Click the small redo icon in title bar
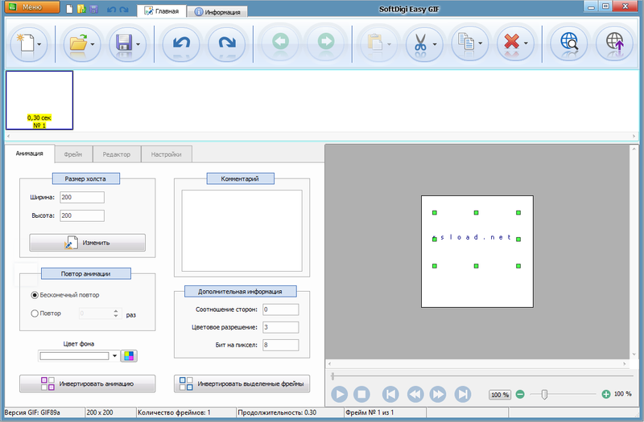Viewport: 644px width, 422px height. click(124, 9)
